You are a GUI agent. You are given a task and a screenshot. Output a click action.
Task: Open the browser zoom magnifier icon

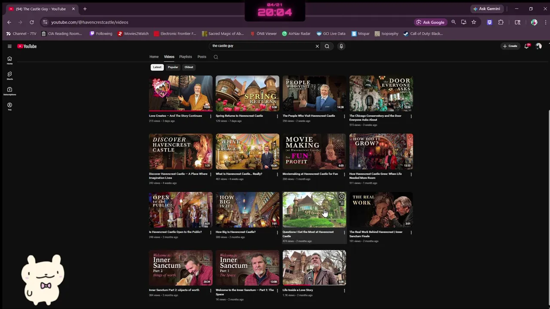pos(453,22)
